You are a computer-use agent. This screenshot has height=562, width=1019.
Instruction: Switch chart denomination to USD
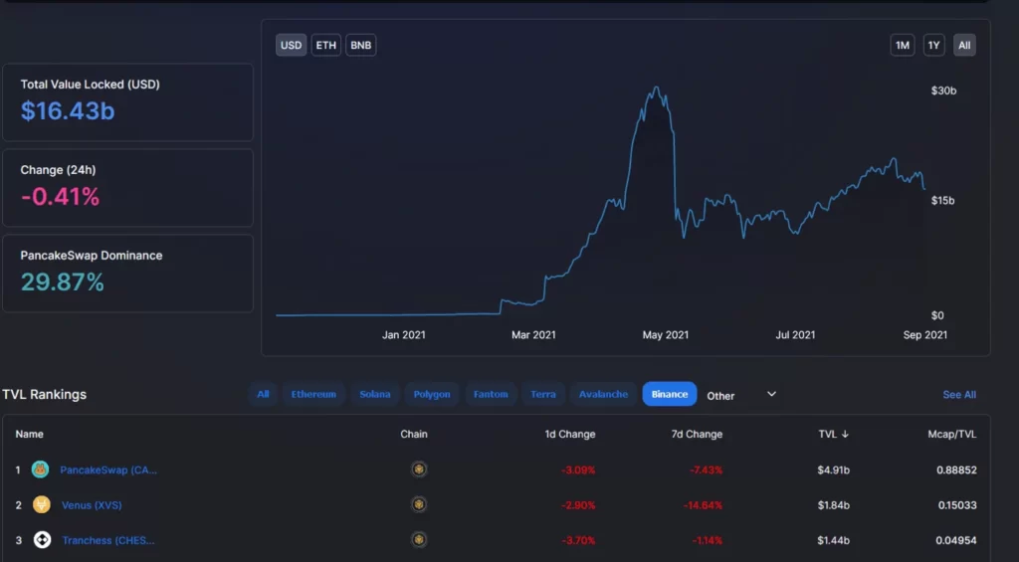(x=291, y=45)
